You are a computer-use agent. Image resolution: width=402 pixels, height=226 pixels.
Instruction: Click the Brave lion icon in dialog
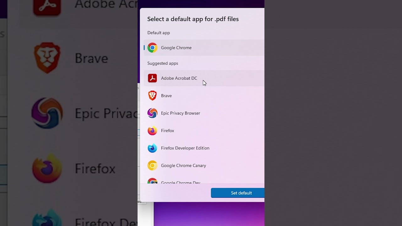pos(152,96)
